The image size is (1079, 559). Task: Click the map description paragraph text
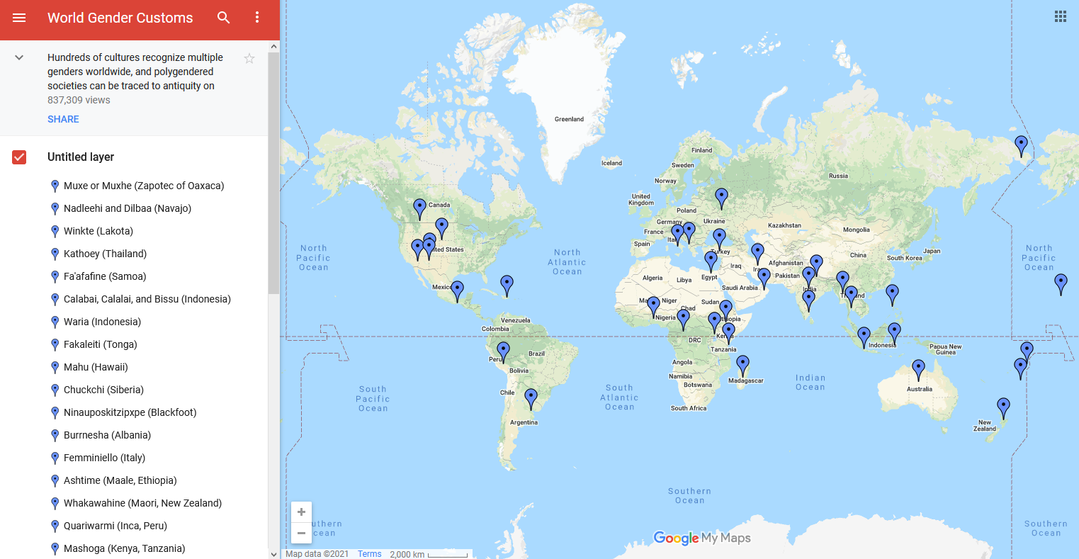135,72
